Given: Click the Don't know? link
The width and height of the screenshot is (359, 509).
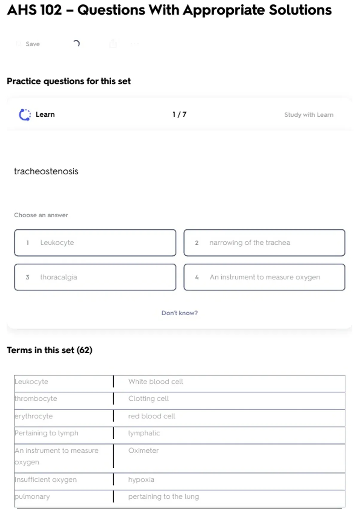Looking at the screenshot, I should click(180, 313).
